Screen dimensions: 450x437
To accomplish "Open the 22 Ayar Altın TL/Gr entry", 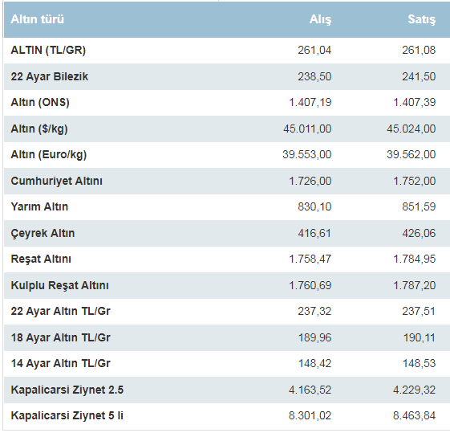I will pos(60,311).
